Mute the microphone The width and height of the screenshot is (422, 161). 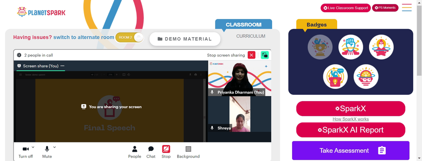[x=47, y=152]
